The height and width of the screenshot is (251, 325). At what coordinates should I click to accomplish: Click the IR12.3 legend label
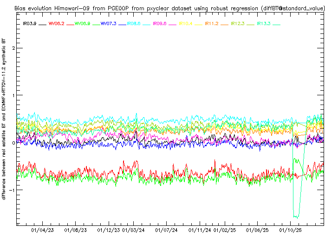[x=238, y=23]
